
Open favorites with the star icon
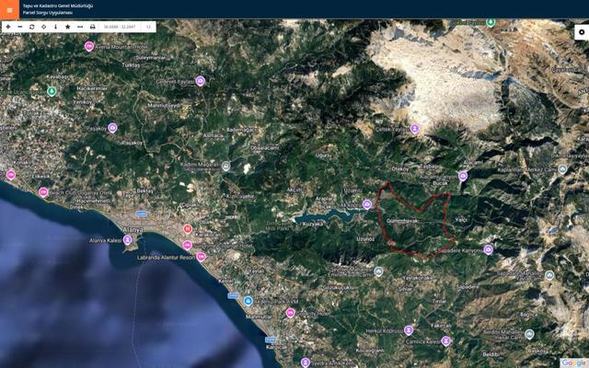coord(67,27)
